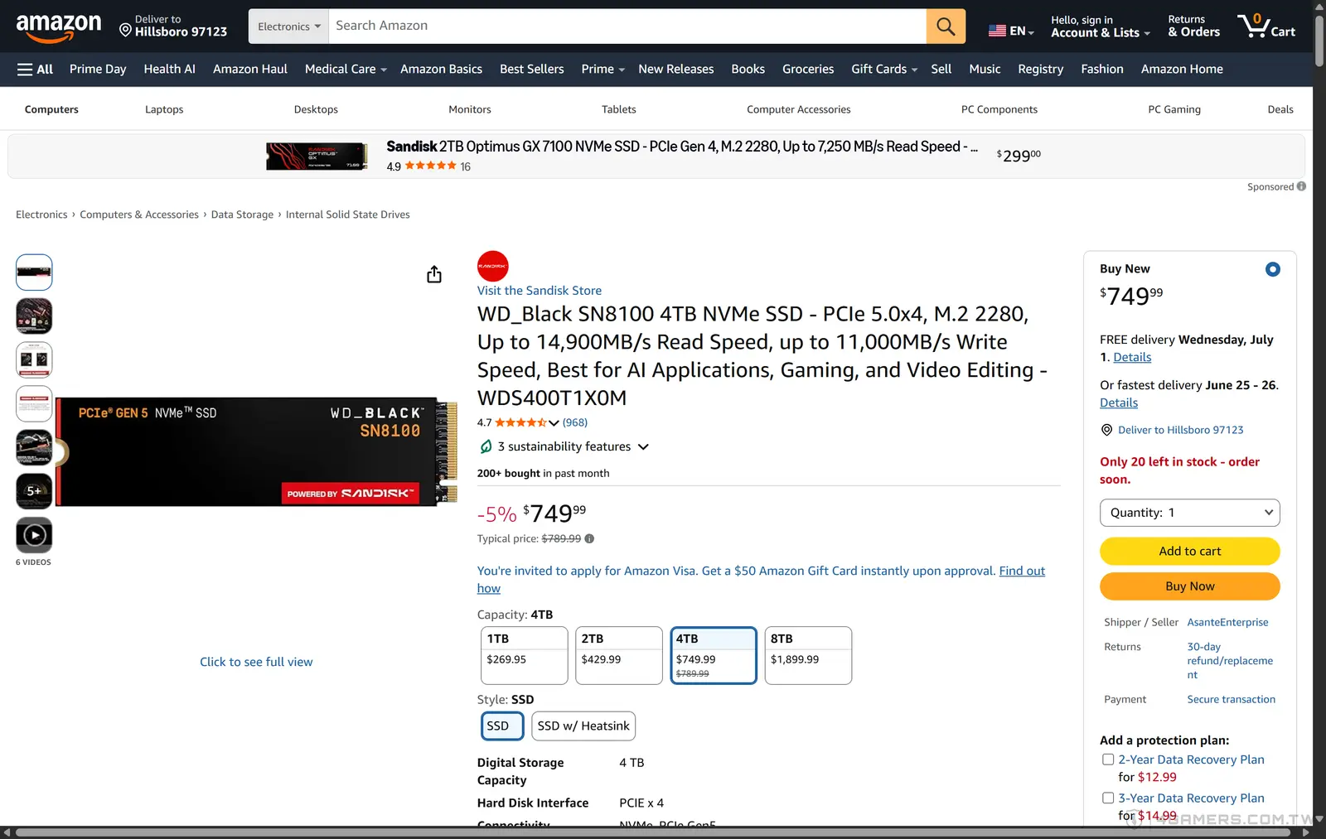This screenshot has width=1326, height=839.
Task: Open Best Sellers in the nav bar
Action: [531, 70]
